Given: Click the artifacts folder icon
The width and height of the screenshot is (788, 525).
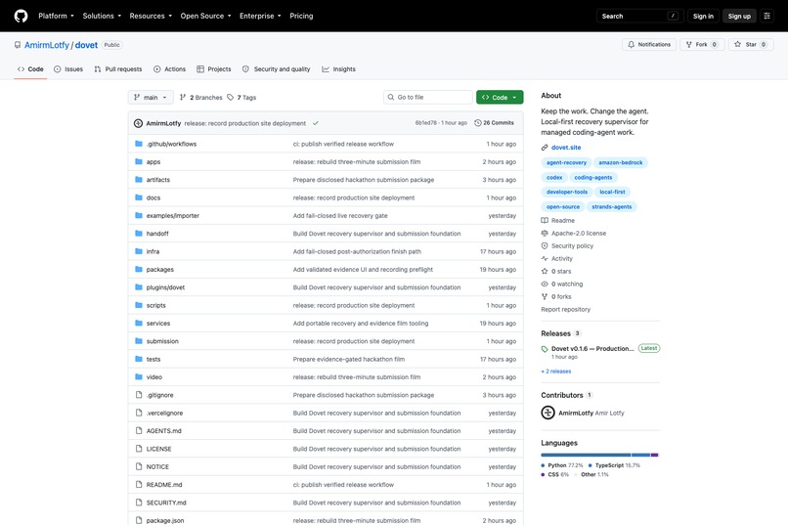Looking at the screenshot, I should tap(139, 179).
